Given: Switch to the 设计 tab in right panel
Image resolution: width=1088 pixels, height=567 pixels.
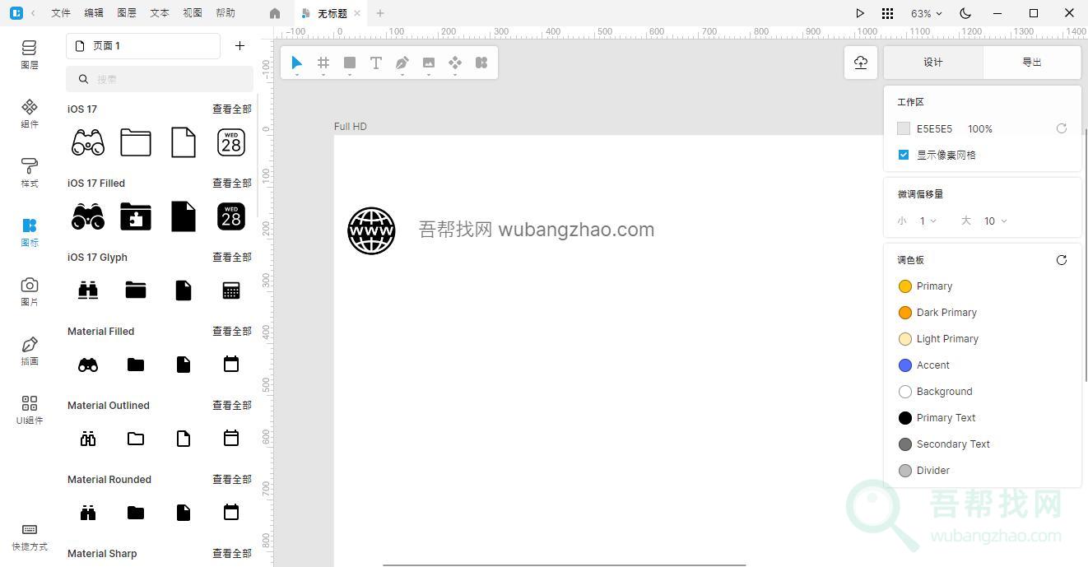Looking at the screenshot, I should point(932,62).
